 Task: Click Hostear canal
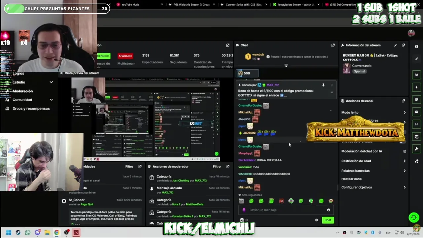(352, 179)
